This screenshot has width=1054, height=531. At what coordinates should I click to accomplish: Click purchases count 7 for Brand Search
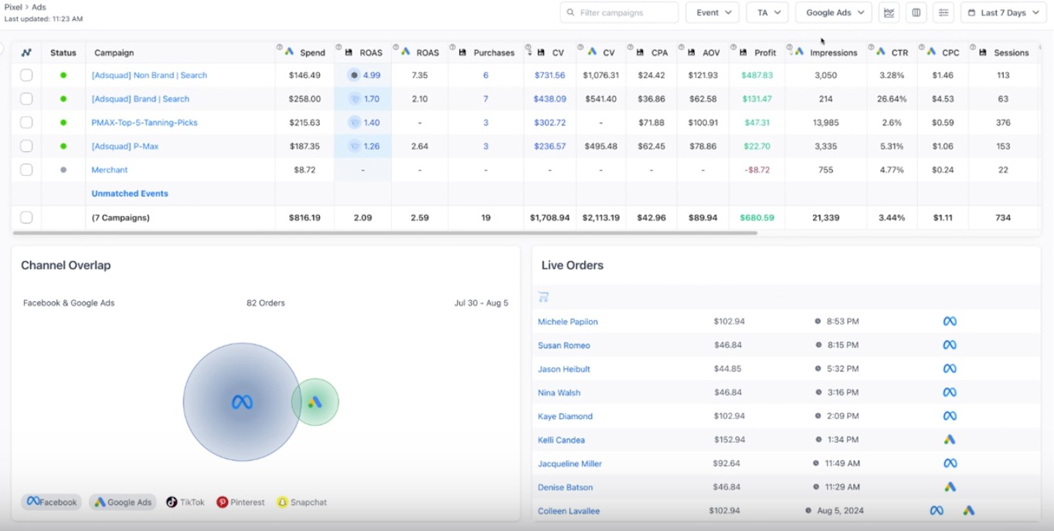tap(486, 99)
